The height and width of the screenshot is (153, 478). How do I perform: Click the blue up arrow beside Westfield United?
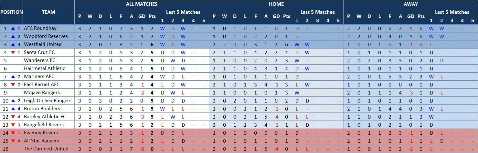click(13, 44)
